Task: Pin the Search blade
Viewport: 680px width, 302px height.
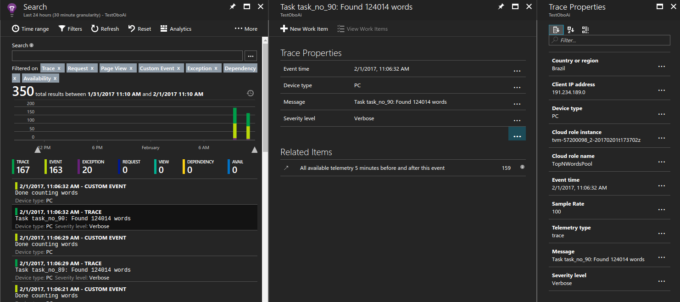Action: [x=233, y=6]
